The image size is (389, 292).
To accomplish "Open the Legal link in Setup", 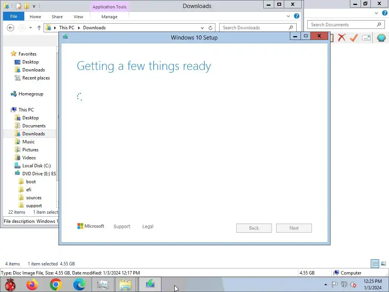I will click(148, 227).
